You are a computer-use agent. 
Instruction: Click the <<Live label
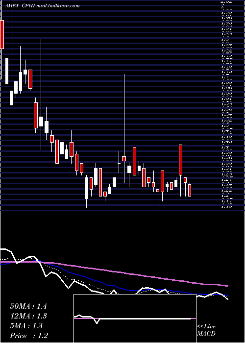[x=206, y=326]
